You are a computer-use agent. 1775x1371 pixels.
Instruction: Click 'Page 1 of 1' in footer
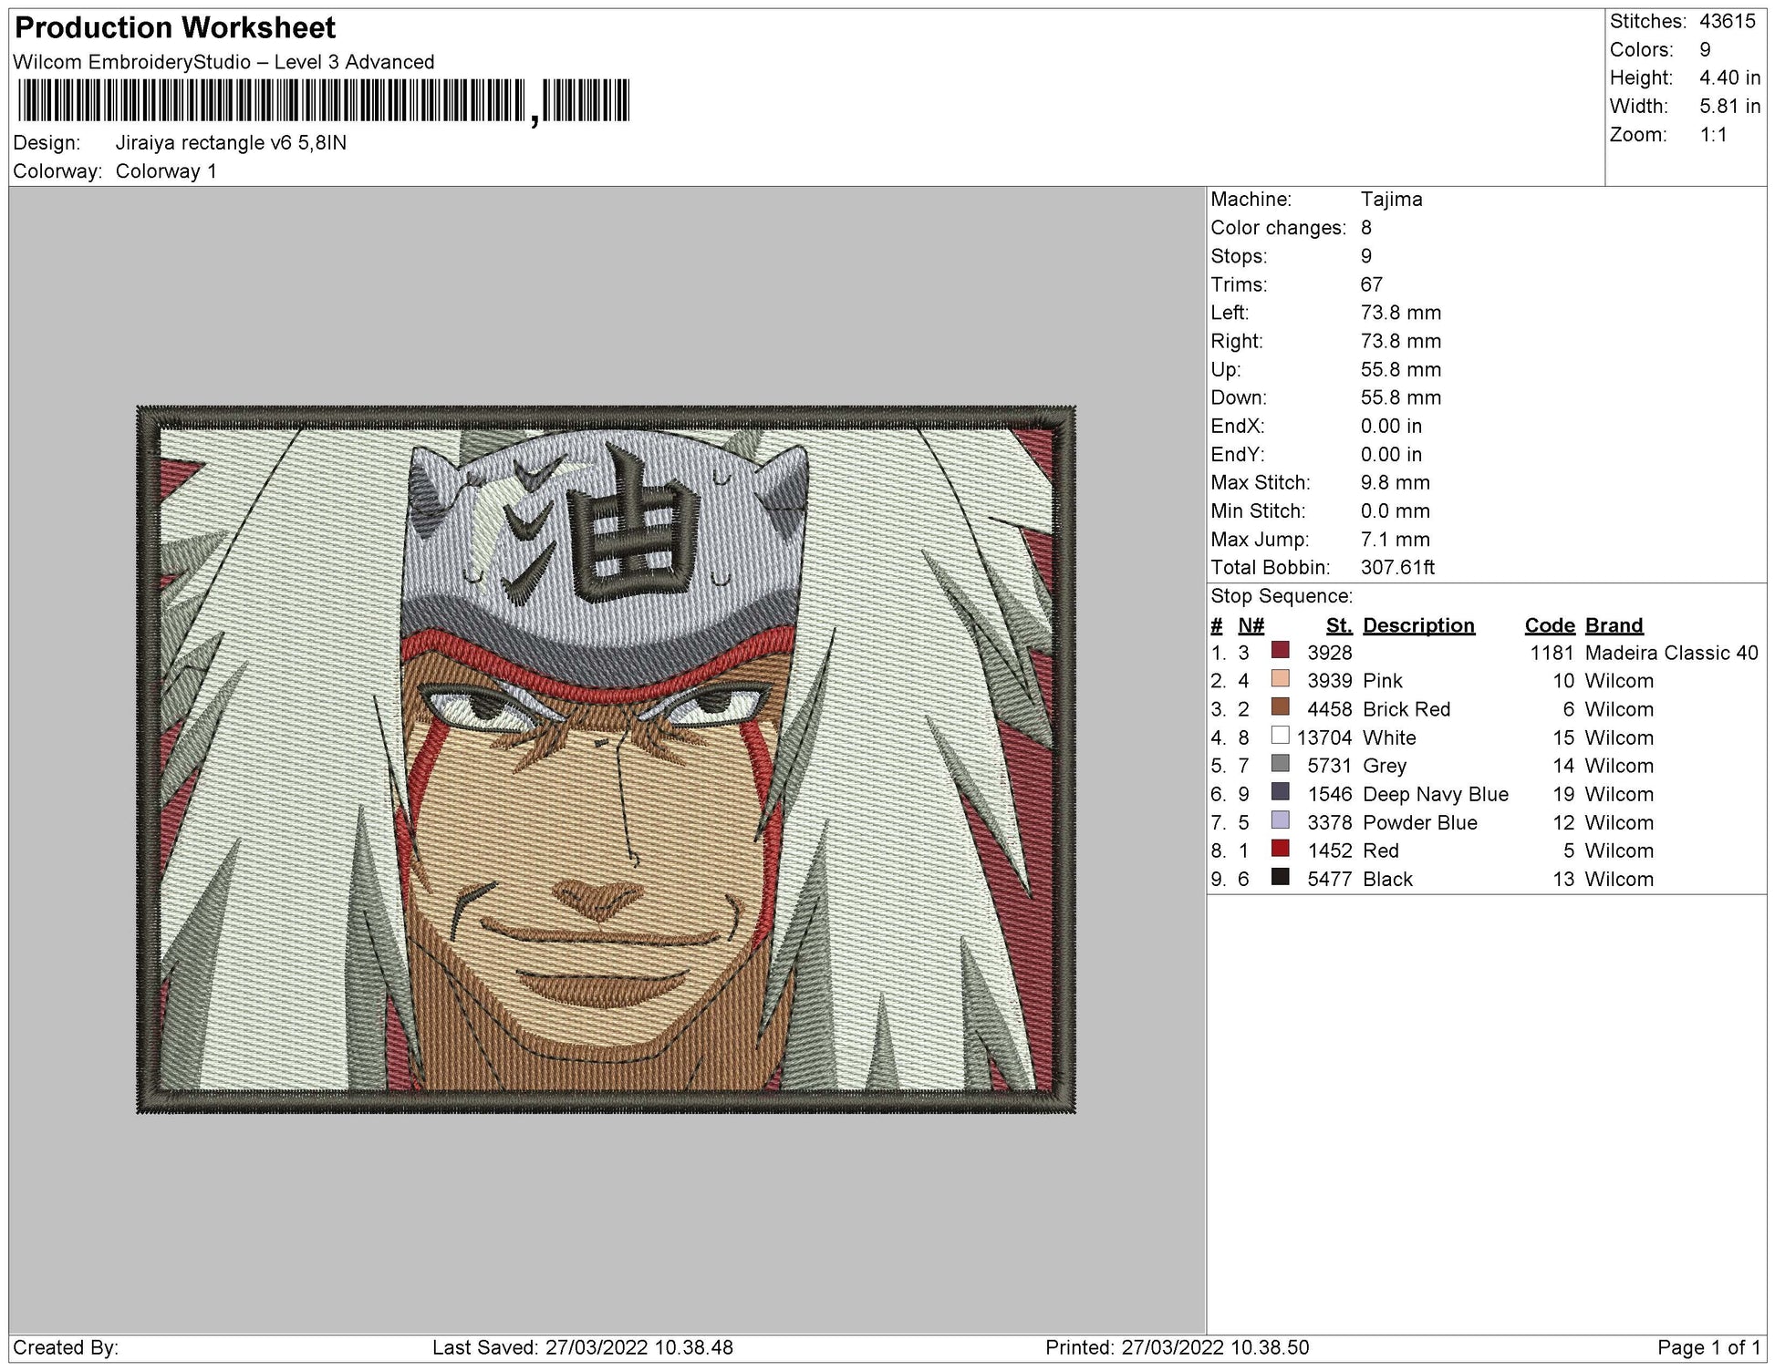coord(1709,1347)
